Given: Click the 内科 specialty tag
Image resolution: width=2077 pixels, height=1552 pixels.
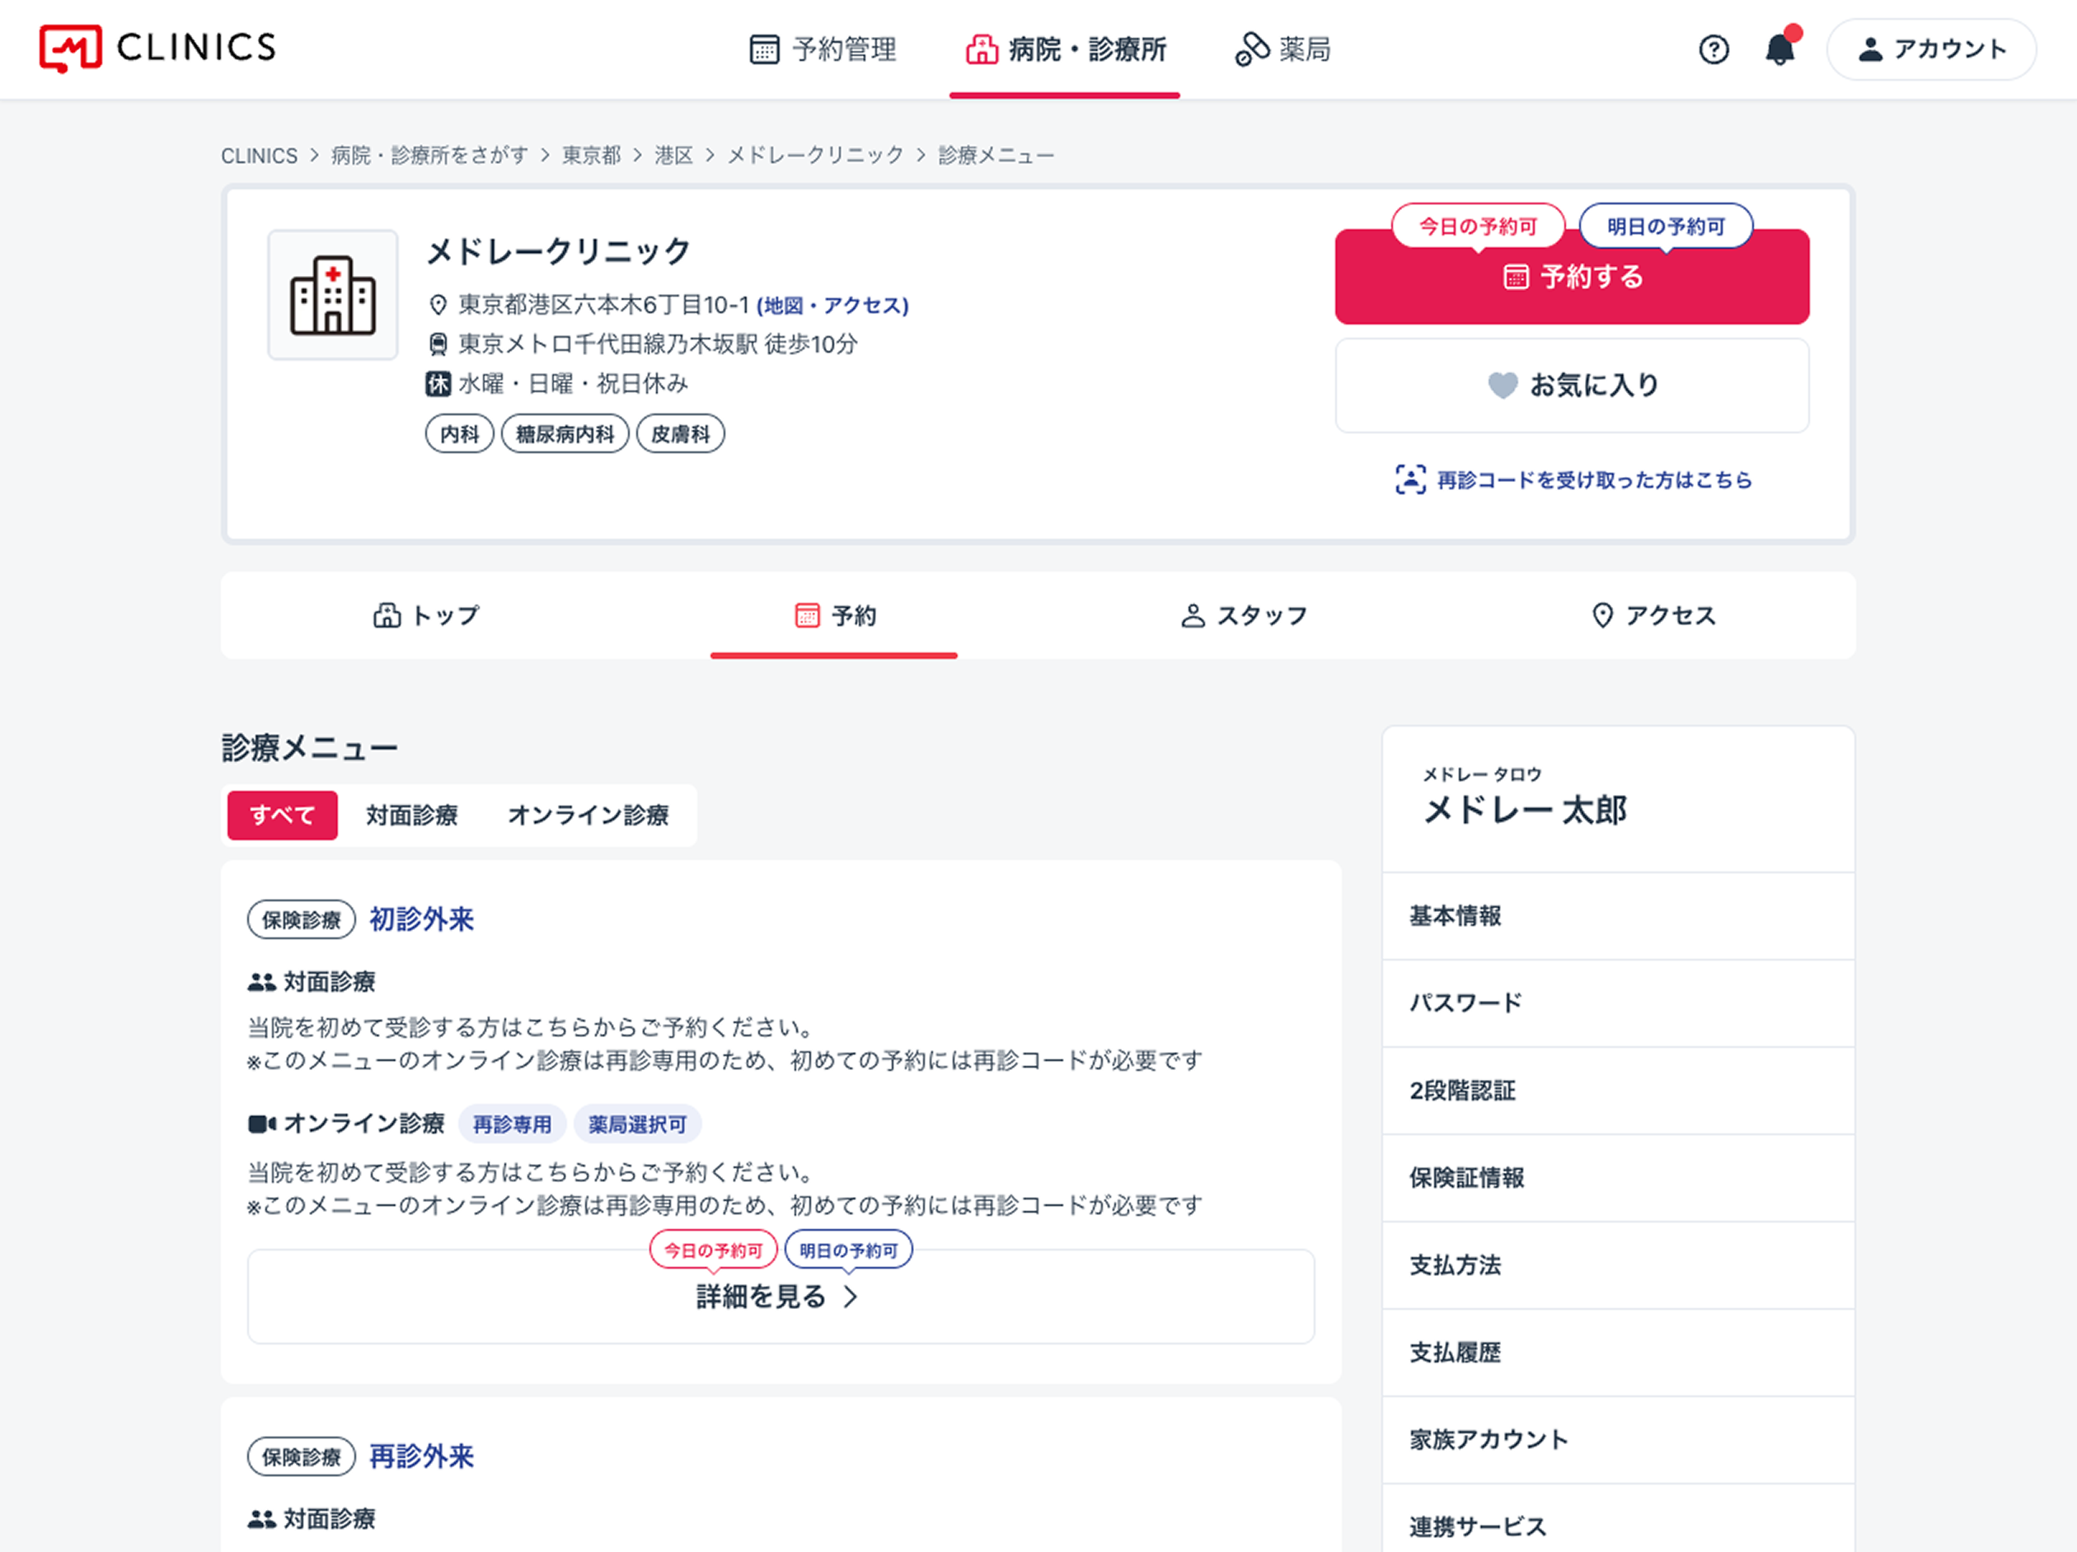Looking at the screenshot, I should pyautogui.click(x=459, y=434).
